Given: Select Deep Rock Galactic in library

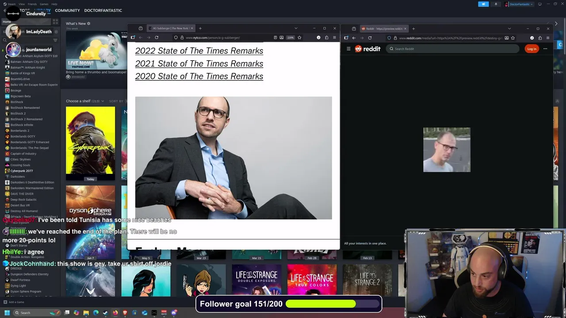Looking at the screenshot, I should pyautogui.click(x=23, y=200).
